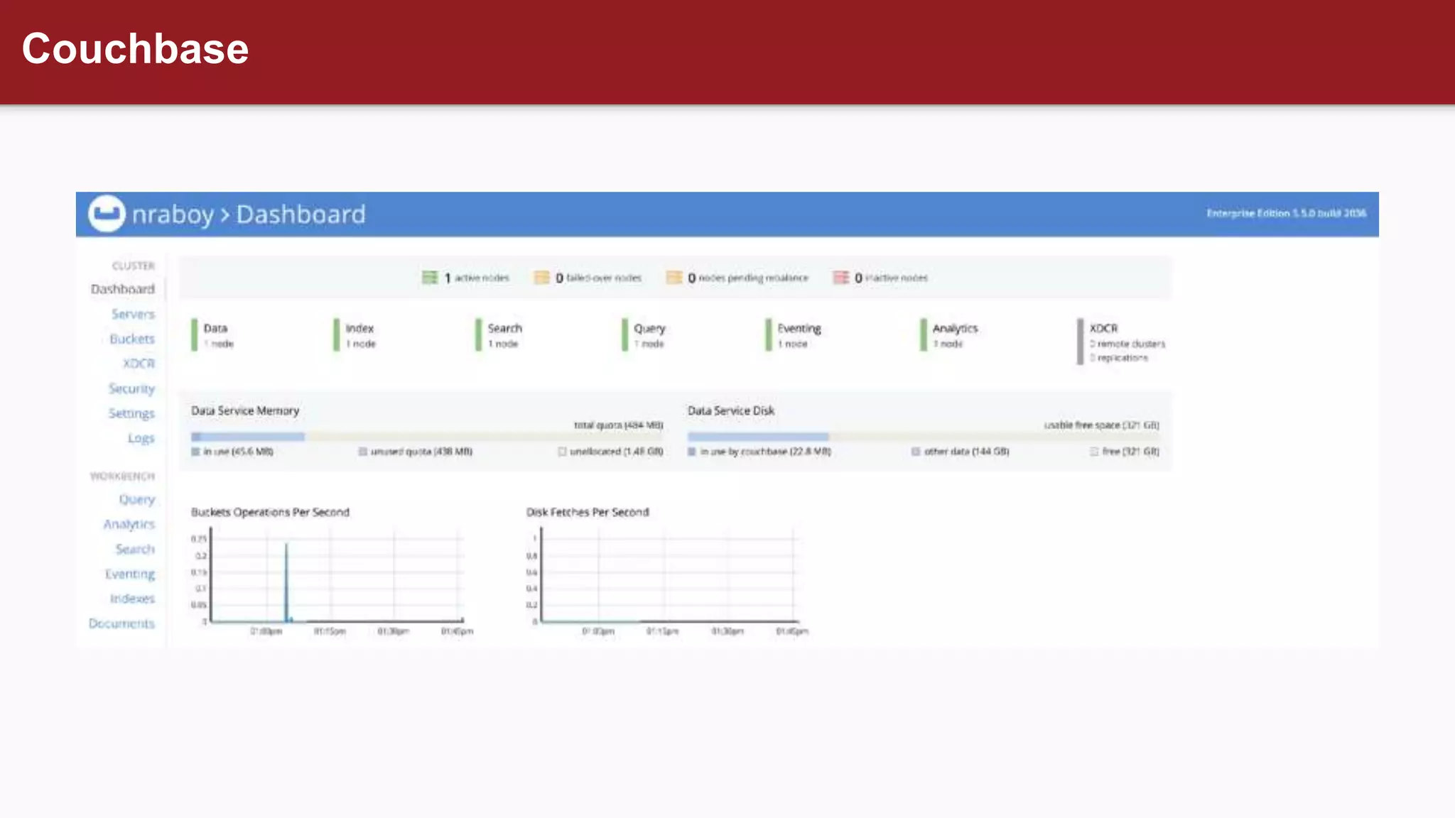Screen dimensions: 1455x818
Task: Click the '0 failed-over nodes' text
Action: click(x=598, y=278)
